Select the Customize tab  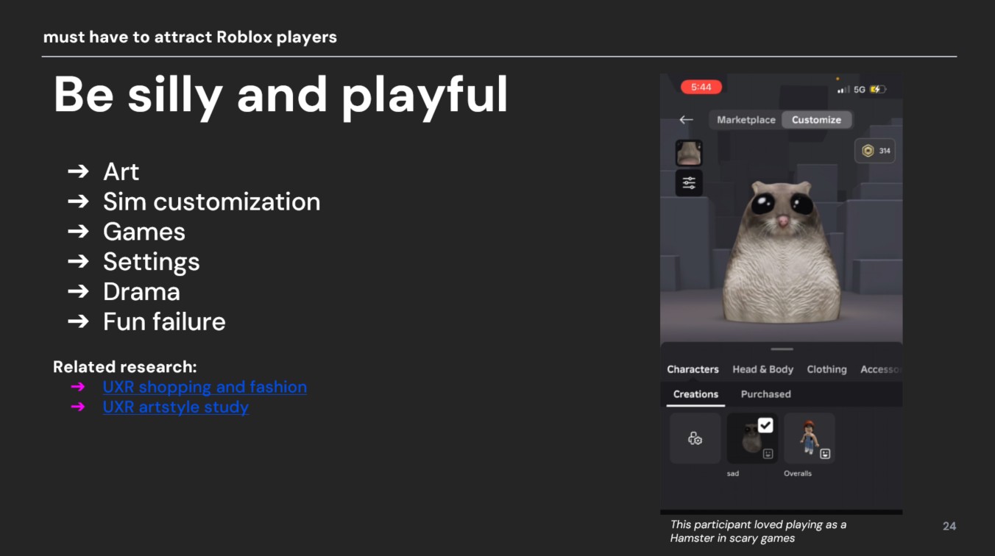click(x=816, y=120)
